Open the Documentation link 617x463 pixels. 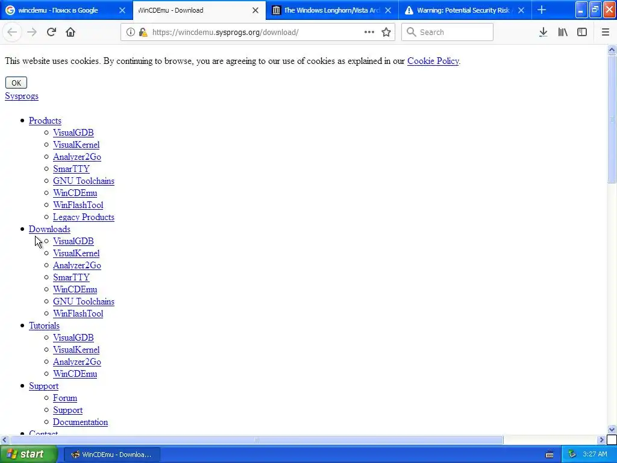[80, 422]
